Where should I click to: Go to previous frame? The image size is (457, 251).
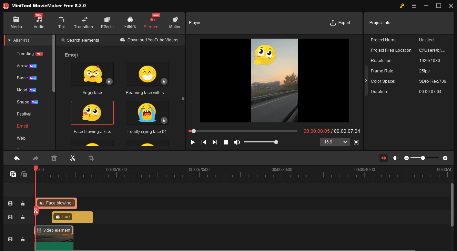(204, 142)
